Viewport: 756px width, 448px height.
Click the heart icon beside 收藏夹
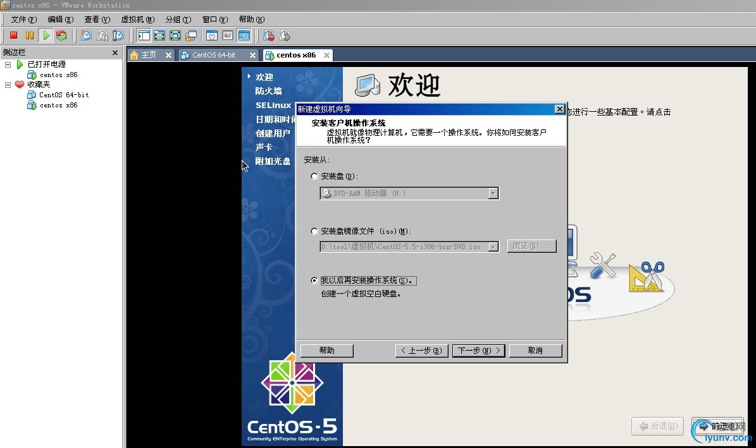pyautogui.click(x=19, y=84)
